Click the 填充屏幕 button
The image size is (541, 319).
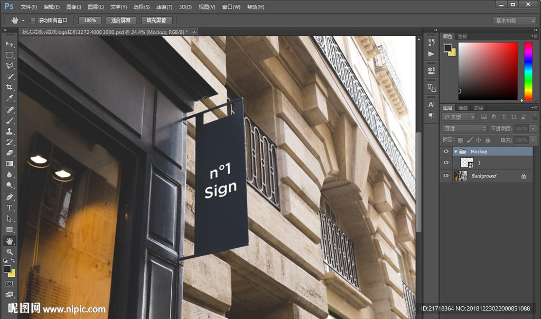click(156, 21)
